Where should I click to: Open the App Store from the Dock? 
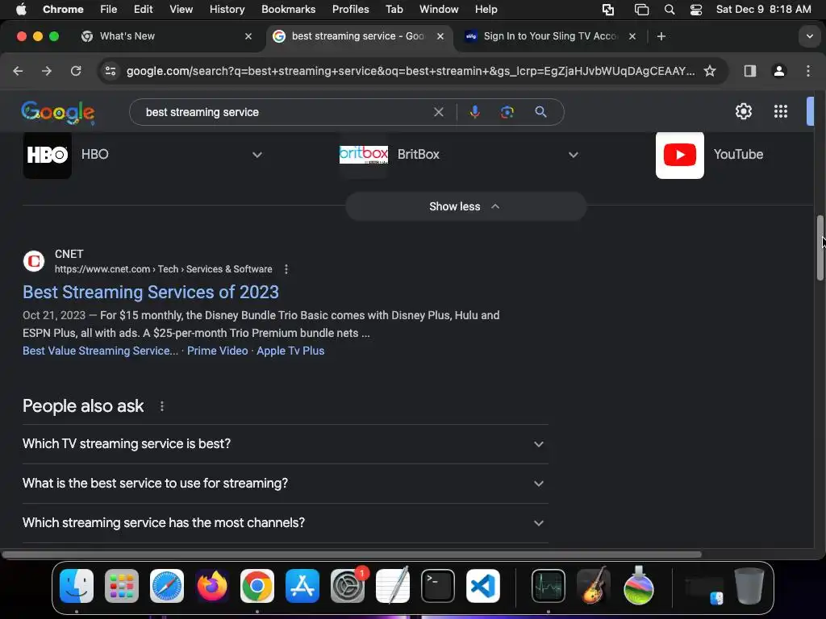[302, 586]
